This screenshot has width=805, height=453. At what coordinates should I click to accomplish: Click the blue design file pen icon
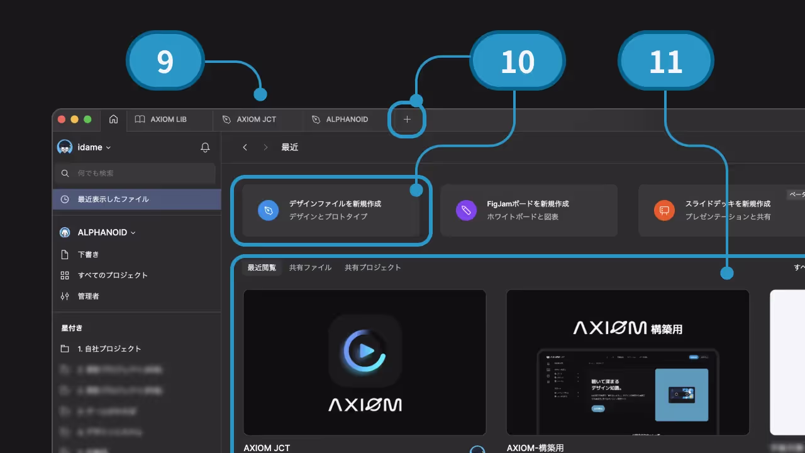point(269,210)
